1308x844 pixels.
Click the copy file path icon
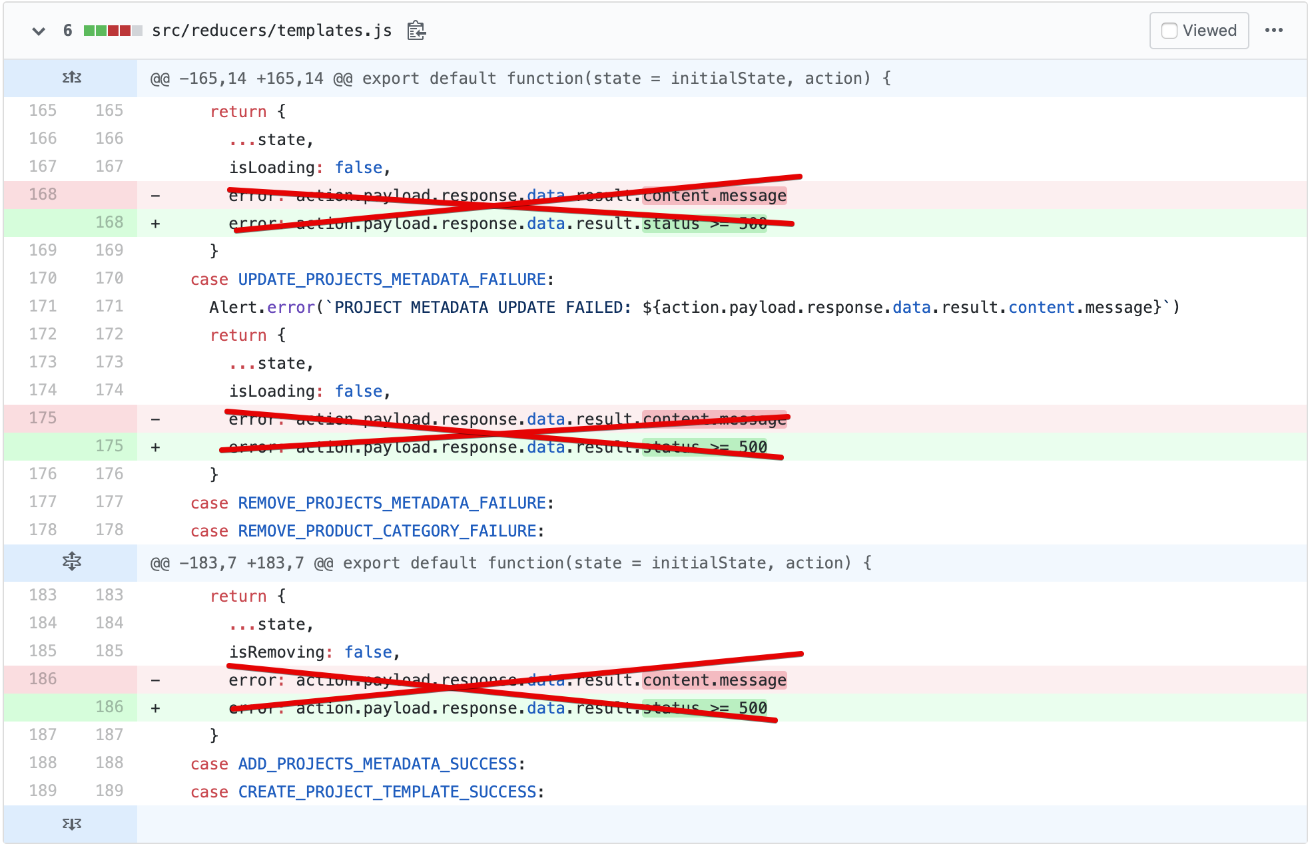point(416,31)
